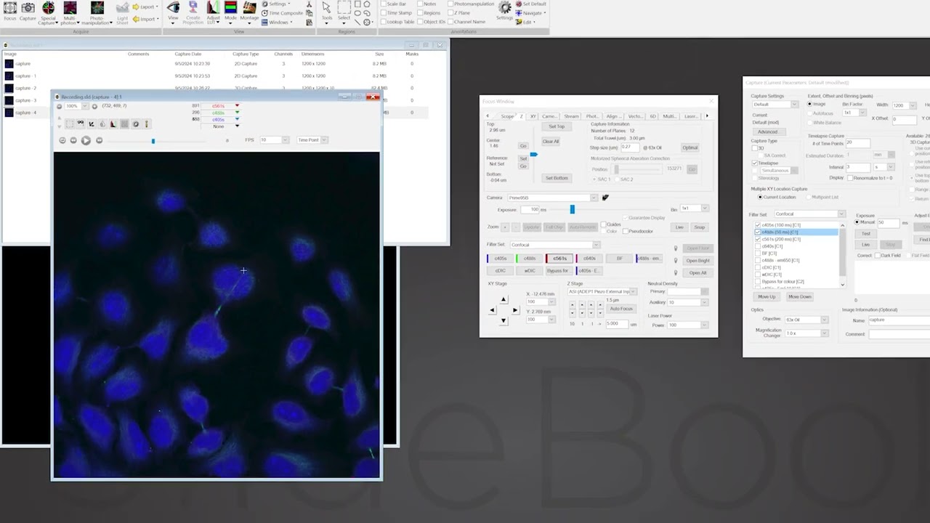Click the time point slider in Recording window
This screenshot has width=930, height=523.
[153, 140]
